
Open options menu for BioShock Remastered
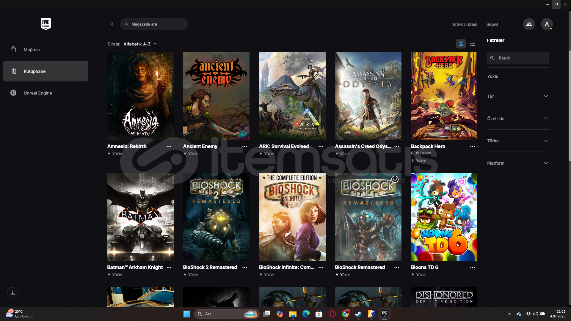click(397, 267)
